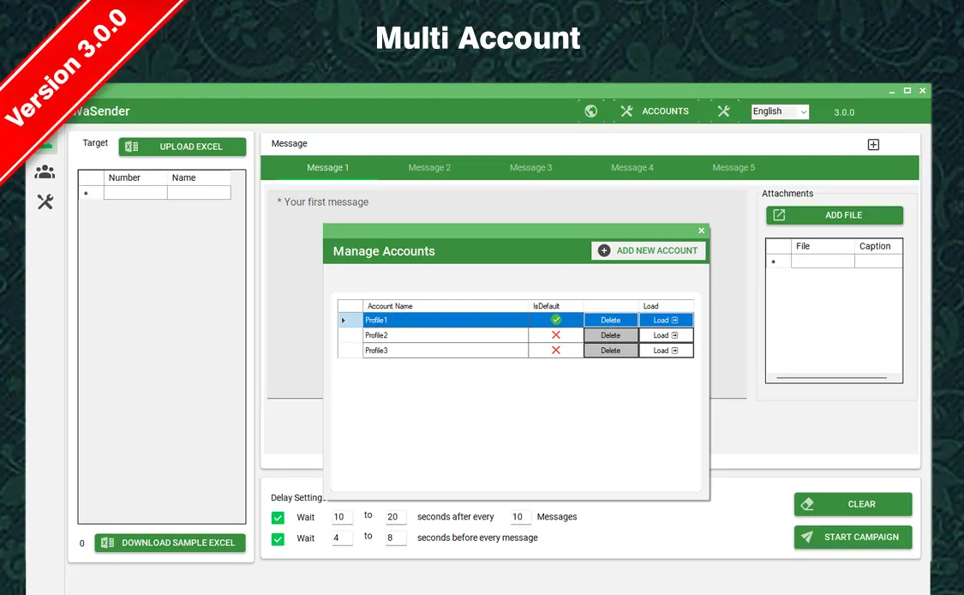964x595 pixels.
Task: Open the tools wrench icon beside language
Action: [723, 111]
